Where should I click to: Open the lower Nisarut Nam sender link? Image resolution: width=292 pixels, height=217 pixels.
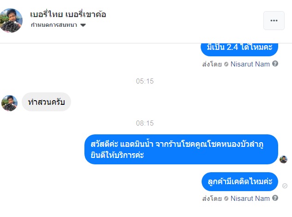click(250, 198)
